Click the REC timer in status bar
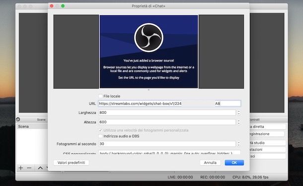Screen dimensions: 303x186 click(x=213, y=177)
